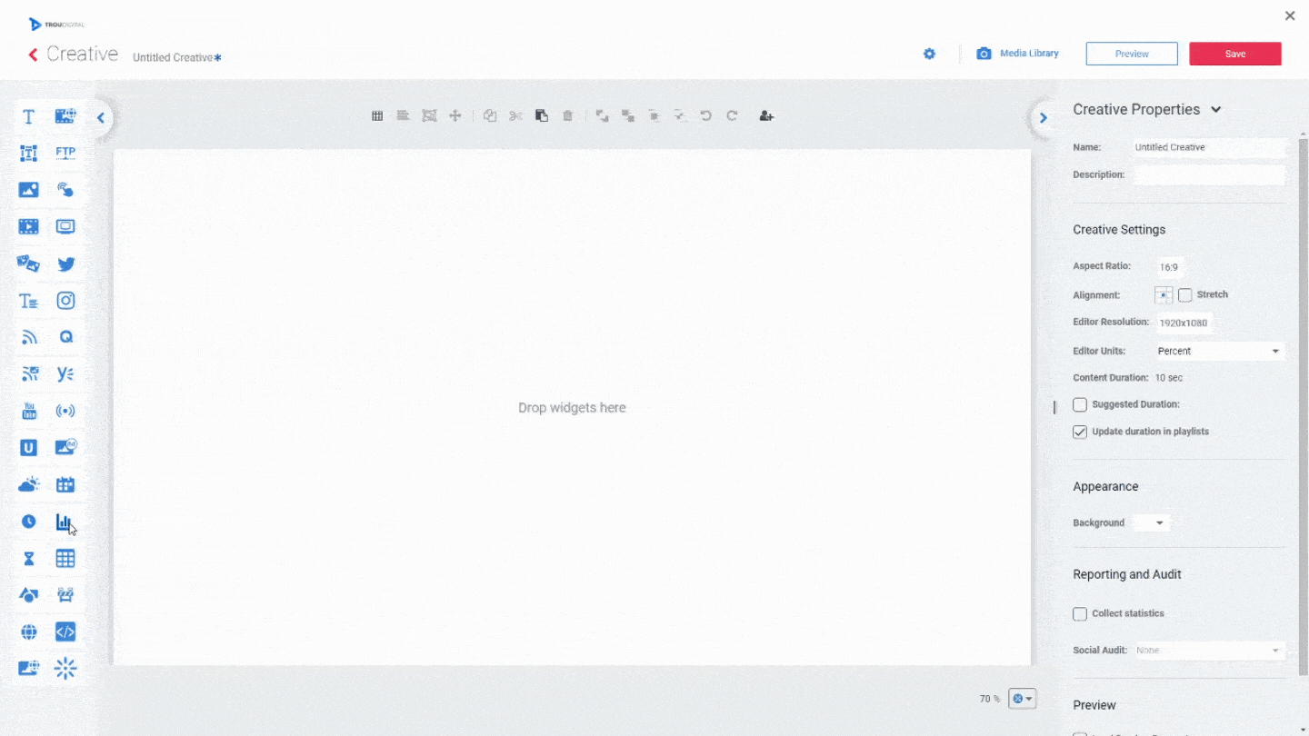This screenshot has height=736, width=1309.
Task: Click the move arrows toolbar icon
Action: click(x=455, y=115)
